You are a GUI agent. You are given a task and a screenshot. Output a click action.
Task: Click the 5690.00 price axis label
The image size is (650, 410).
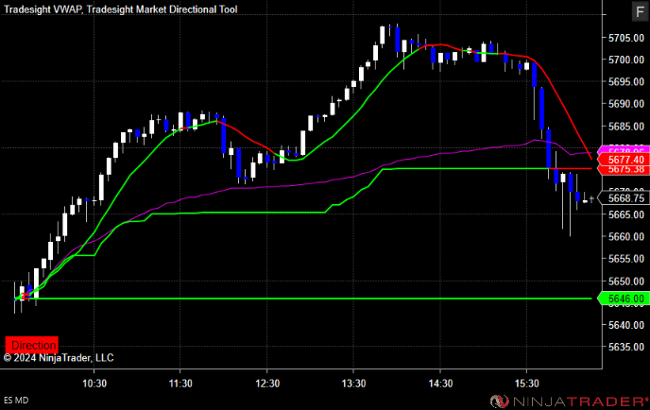pyautogui.click(x=626, y=104)
